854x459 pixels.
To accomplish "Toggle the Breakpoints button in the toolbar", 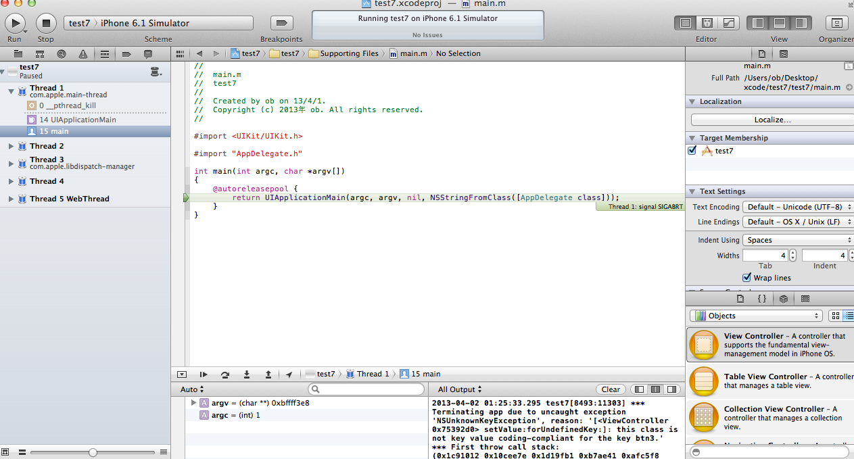I will click(x=282, y=22).
